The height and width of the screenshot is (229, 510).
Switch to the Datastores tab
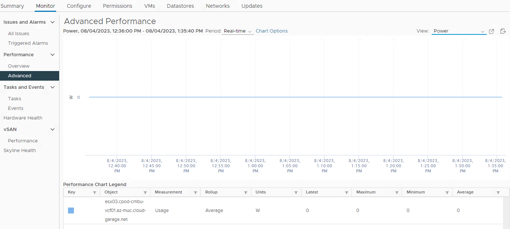180,6
